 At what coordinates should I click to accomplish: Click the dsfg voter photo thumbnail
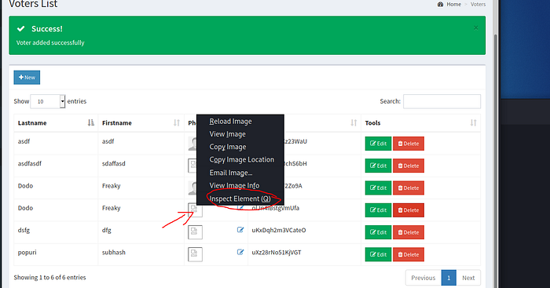click(195, 232)
